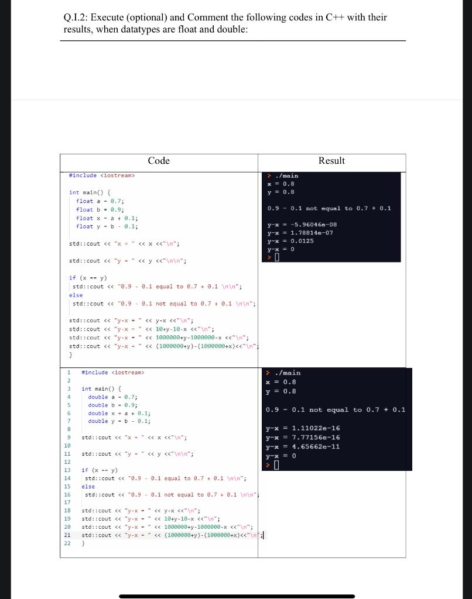472x599 pixels.
Task: Select the line "double x = a + 0.1;"
Action: tap(119, 414)
